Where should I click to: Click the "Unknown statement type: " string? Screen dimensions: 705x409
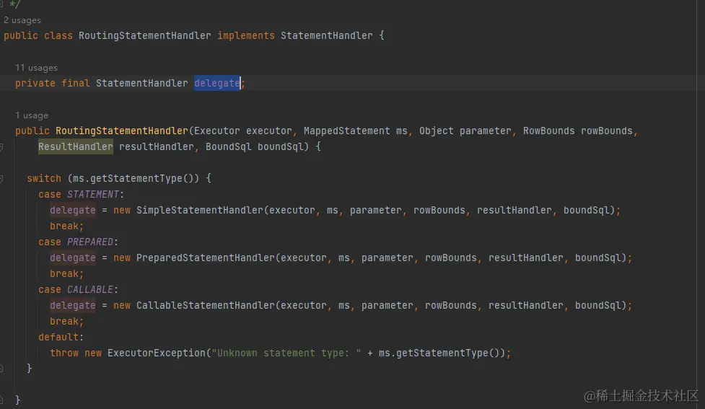click(286, 353)
